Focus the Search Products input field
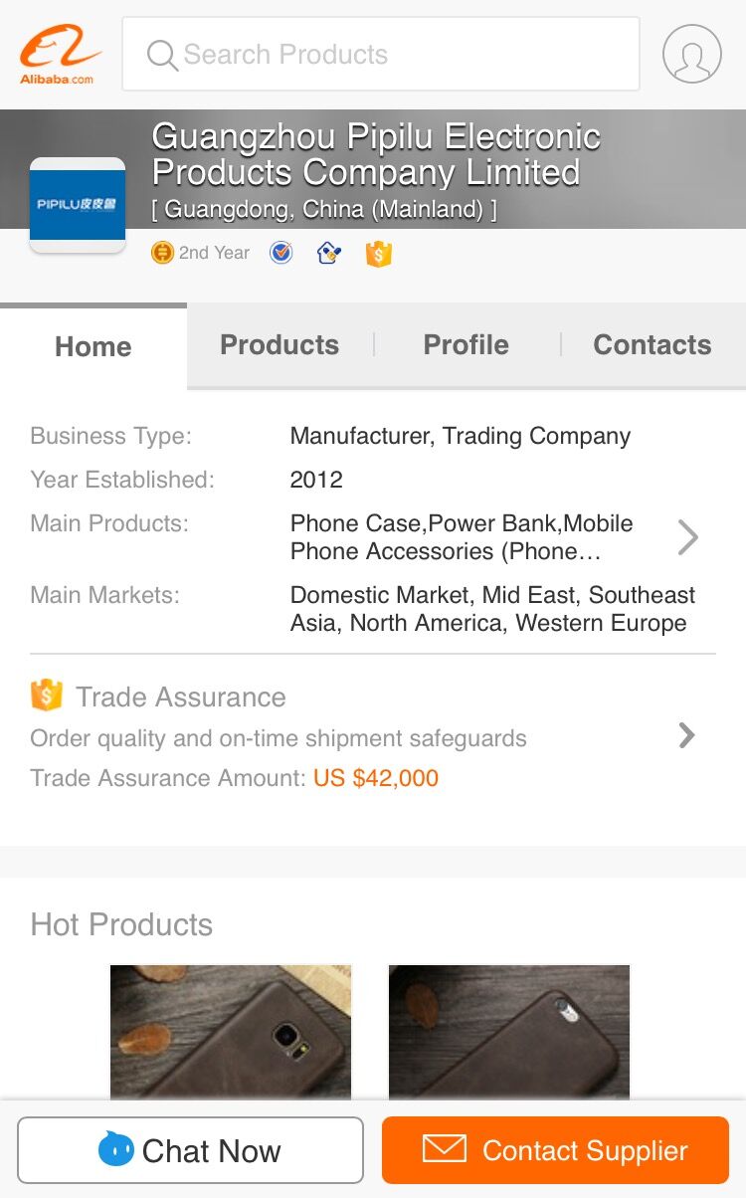This screenshot has height=1198, width=746. tap(398, 55)
